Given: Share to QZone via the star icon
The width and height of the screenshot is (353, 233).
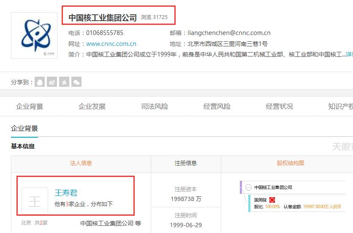Looking at the screenshot, I should 64,82.
